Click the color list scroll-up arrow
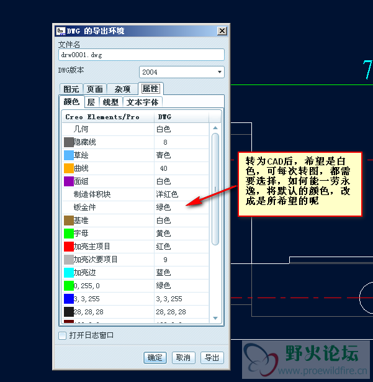Screen dimensions: 373x382 click(215, 128)
